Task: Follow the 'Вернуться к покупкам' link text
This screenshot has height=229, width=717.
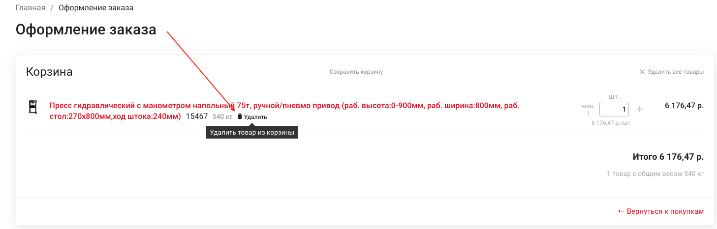Action: (x=665, y=211)
